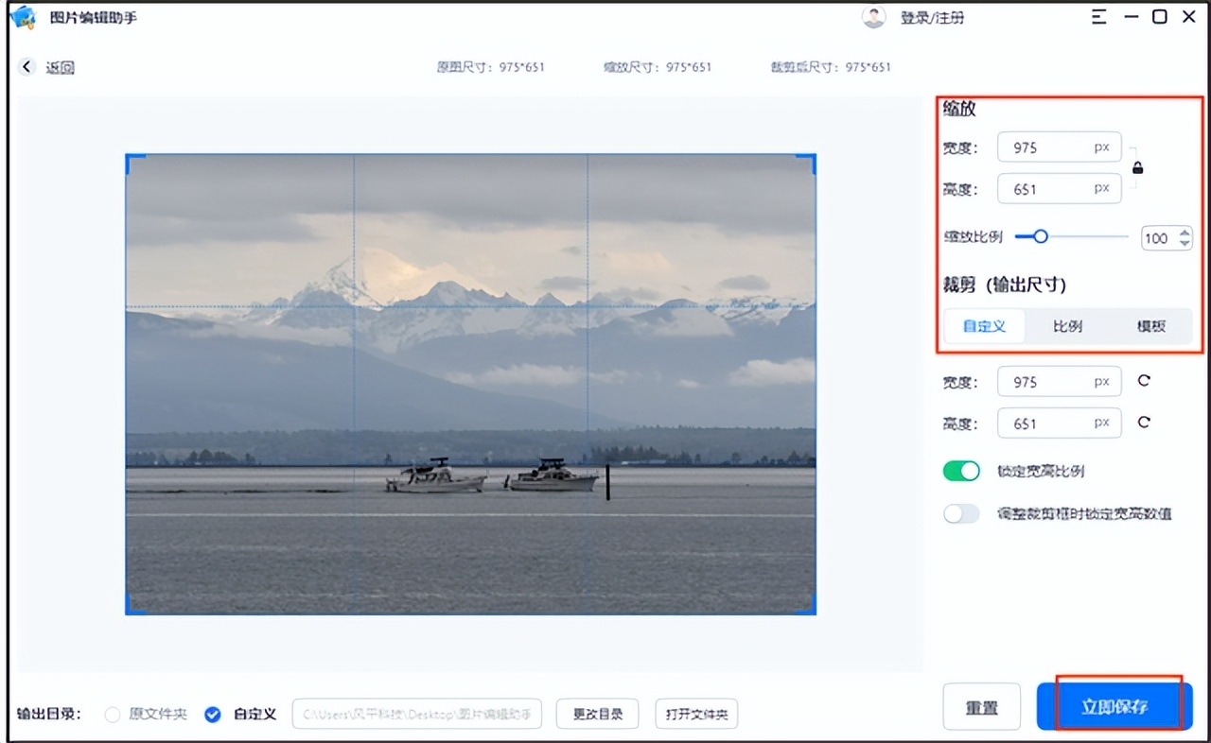The width and height of the screenshot is (1211, 743).
Task: Click the 打开文件夹 button
Action: point(696,714)
